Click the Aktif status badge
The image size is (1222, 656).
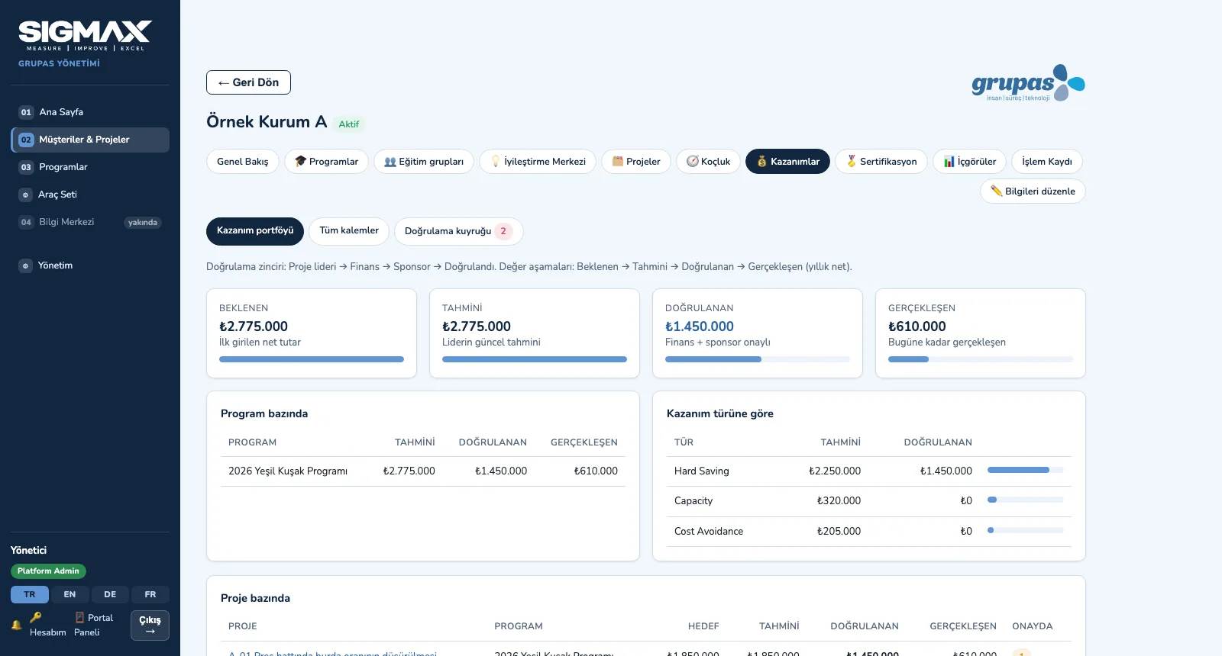click(x=349, y=124)
